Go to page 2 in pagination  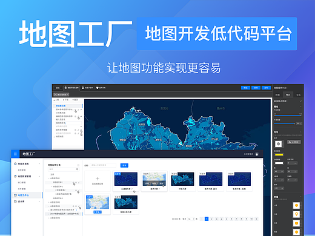pos(211,219)
